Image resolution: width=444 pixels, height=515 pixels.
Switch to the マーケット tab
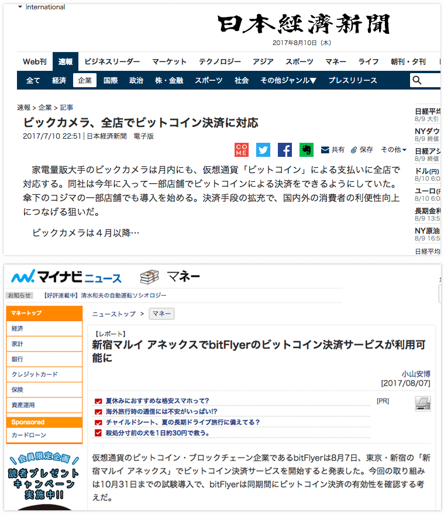[169, 61]
